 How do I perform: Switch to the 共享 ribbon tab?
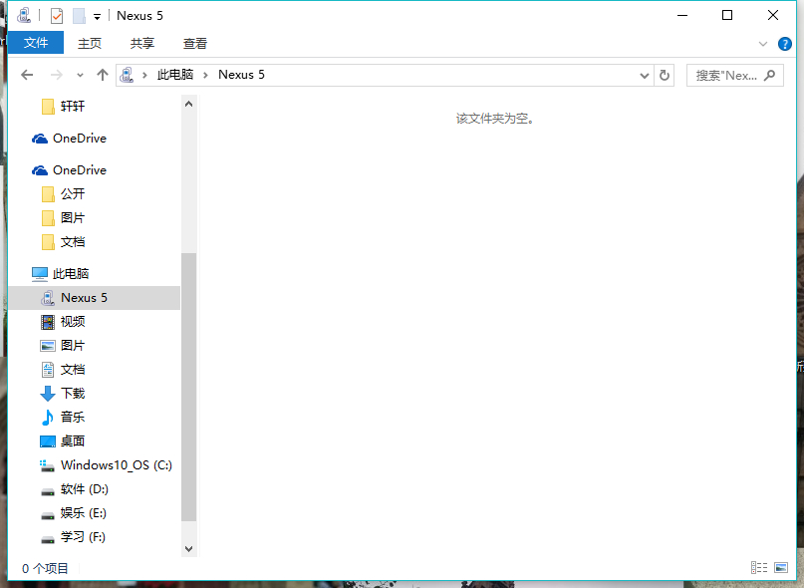coord(142,43)
